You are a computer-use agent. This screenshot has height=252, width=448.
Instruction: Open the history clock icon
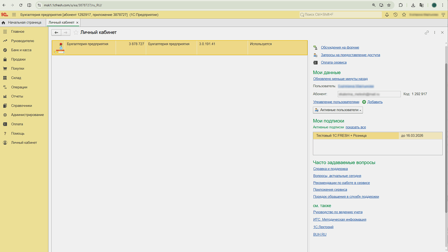click(395, 15)
